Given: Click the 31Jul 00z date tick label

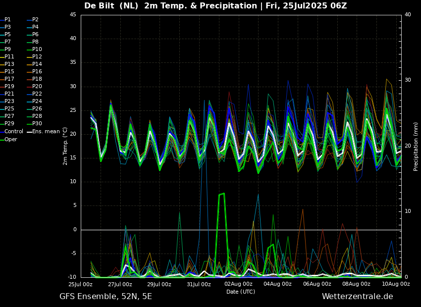Looking at the screenshot, I should point(199,284).
